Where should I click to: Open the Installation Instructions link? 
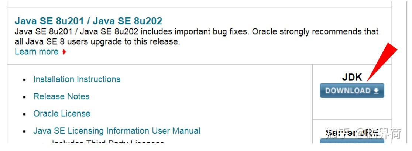click(77, 79)
